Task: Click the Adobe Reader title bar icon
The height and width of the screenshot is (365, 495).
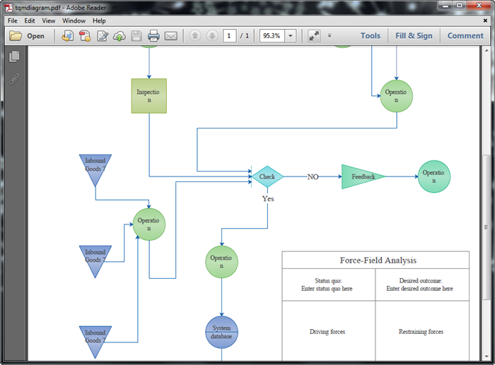Action: pyautogui.click(x=8, y=7)
